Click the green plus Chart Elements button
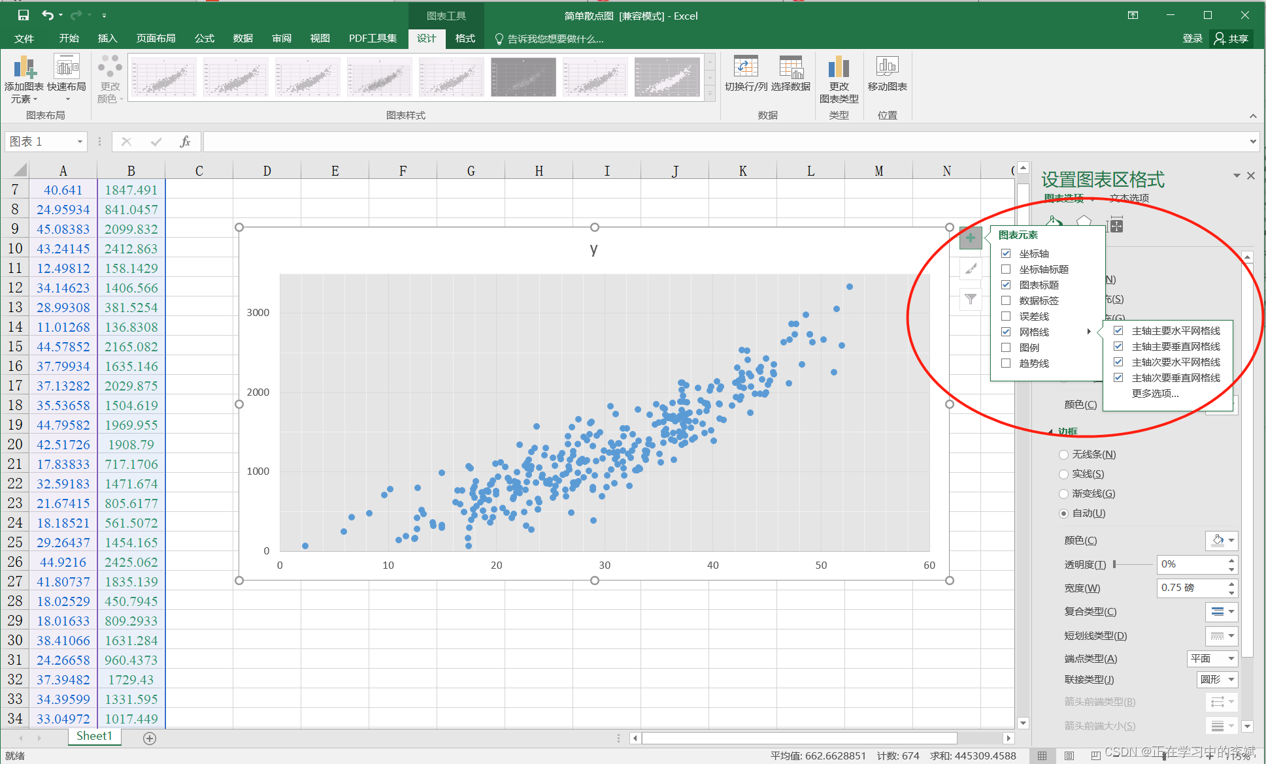 pyautogui.click(x=971, y=238)
